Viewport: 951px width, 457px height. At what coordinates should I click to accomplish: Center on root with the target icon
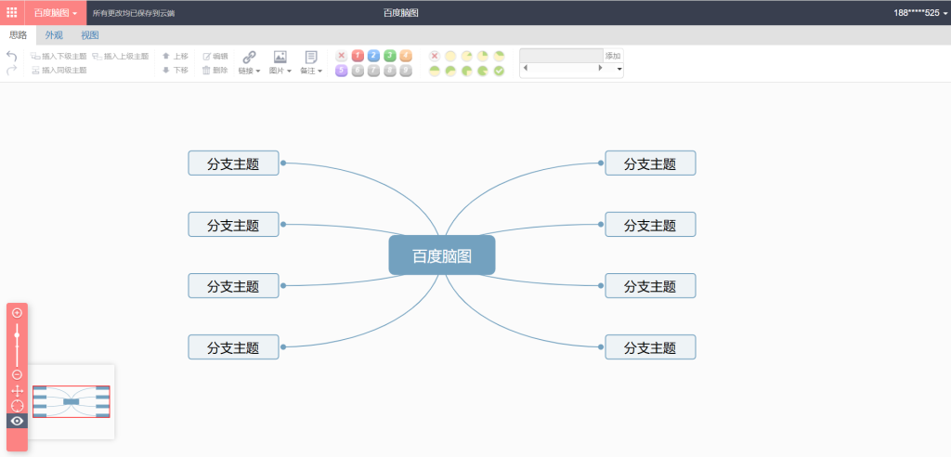point(17,406)
